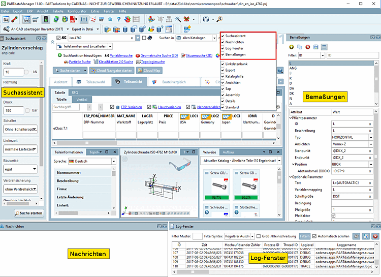Click the calendar table icon in ERP toolbar
This screenshot has height=277, width=381.
[169, 29]
